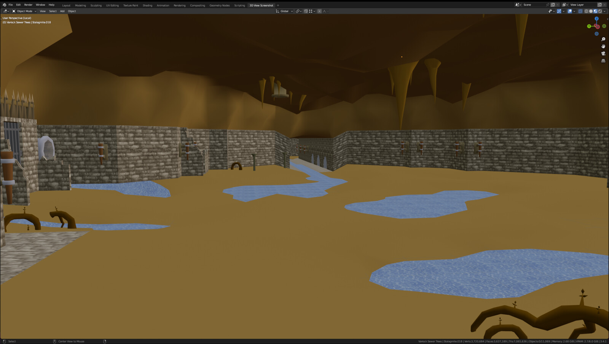This screenshot has height=344, width=609.
Task: Open the object visibility and selectability dropdown
Action: click(x=551, y=11)
